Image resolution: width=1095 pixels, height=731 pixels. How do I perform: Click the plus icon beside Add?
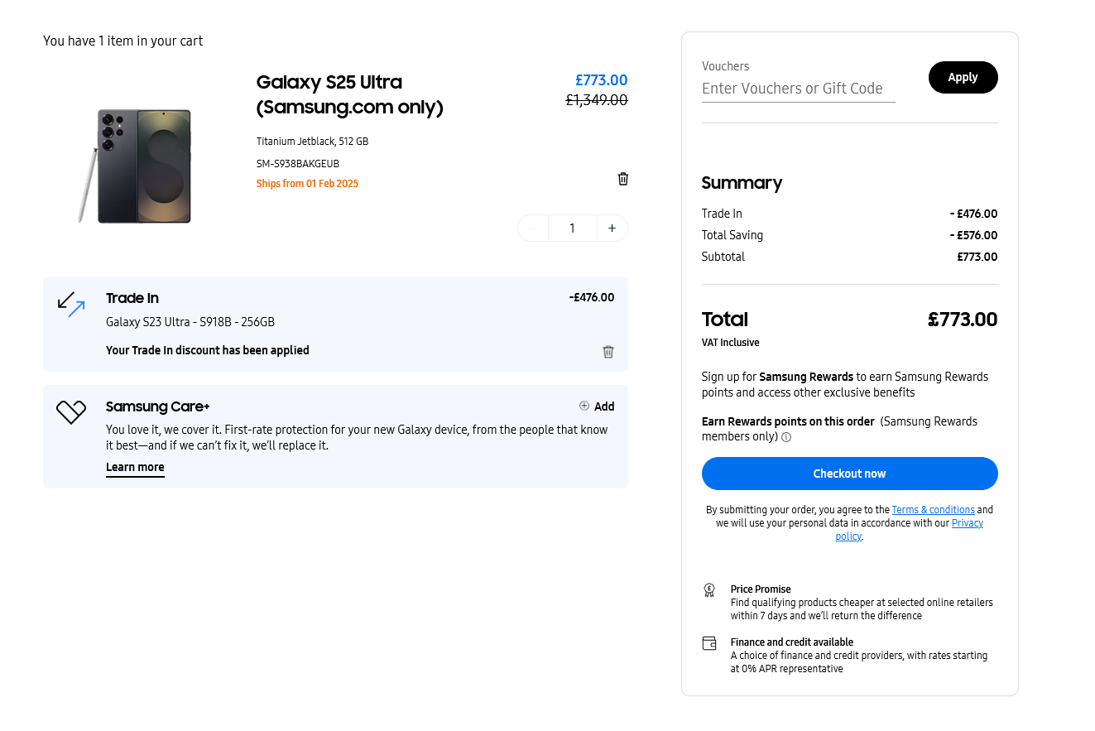coord(584,406)
